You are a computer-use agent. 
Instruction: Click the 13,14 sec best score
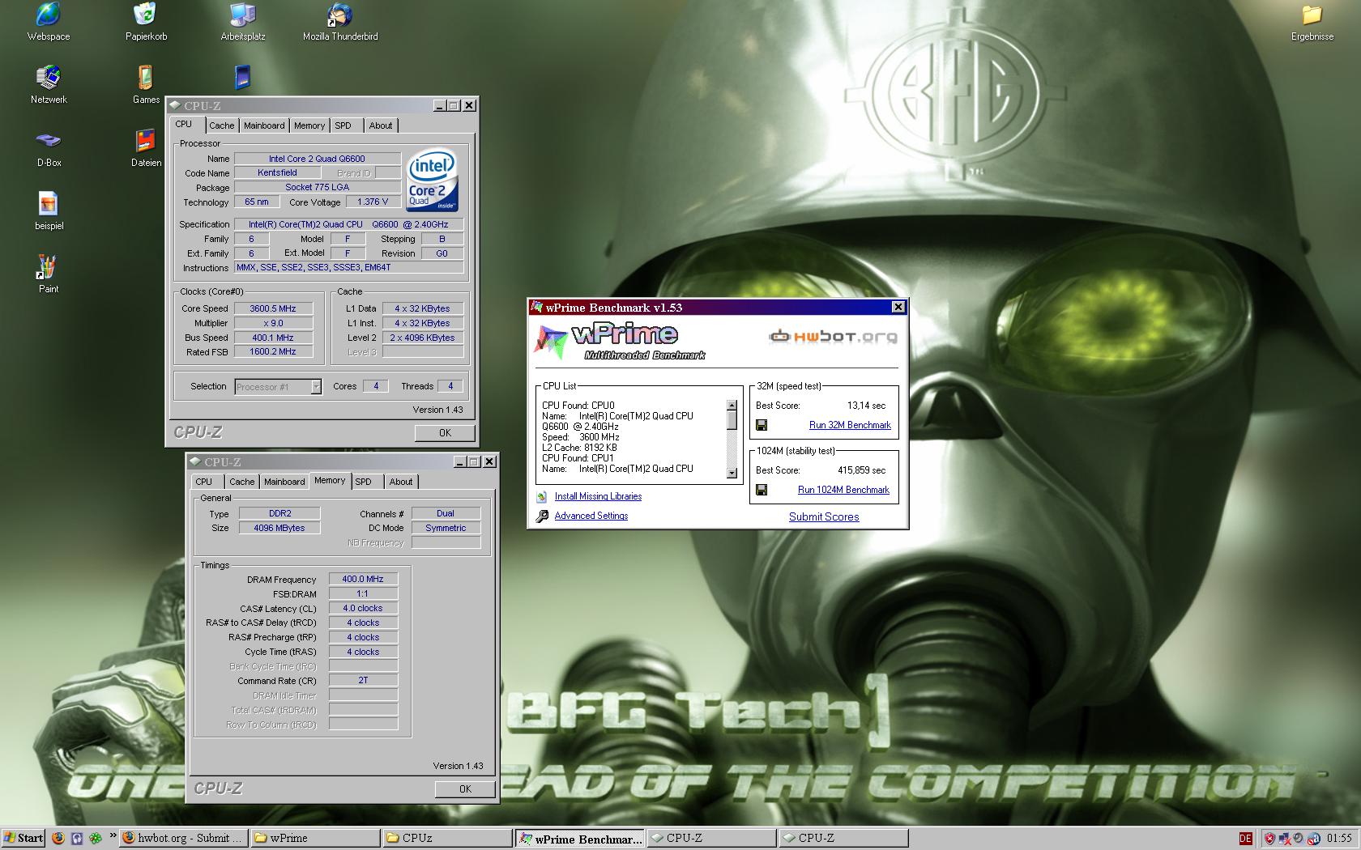pos(867,406)
